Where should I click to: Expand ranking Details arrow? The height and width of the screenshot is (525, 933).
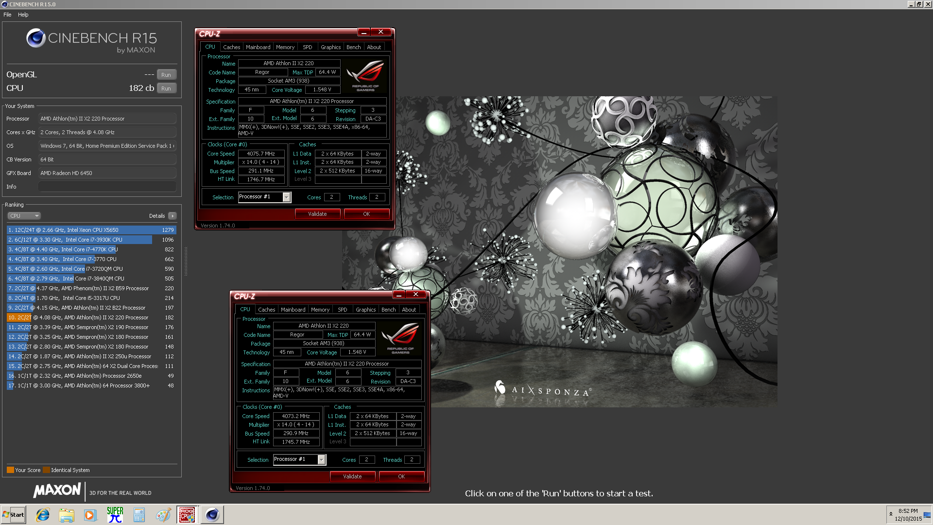coord(173,216)
